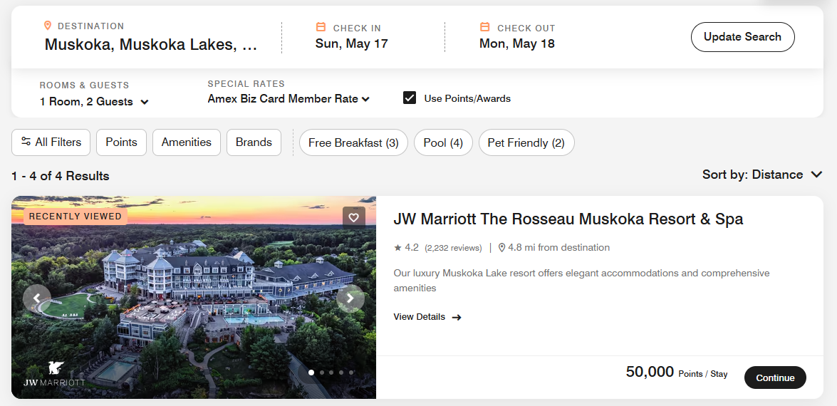Click the Update Search button
The image size is (837, 406).
742,37
